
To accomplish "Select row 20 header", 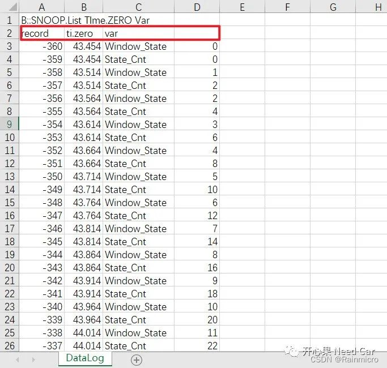I will [10, 267].
